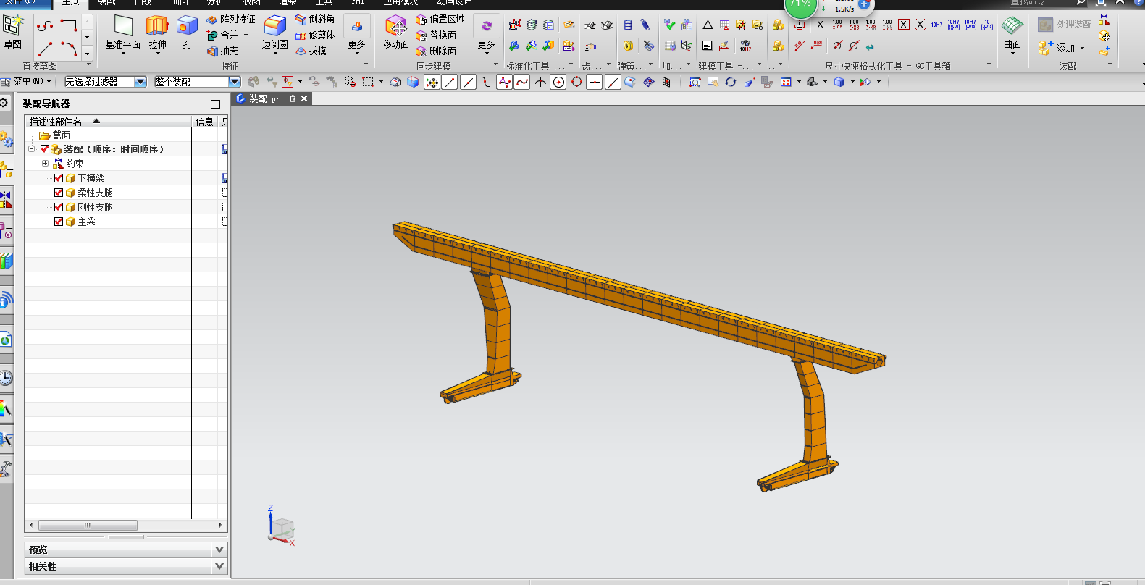Select the 柔性支腿 component row
Viewport: 1145px width, 585px height.
(126, 193)
